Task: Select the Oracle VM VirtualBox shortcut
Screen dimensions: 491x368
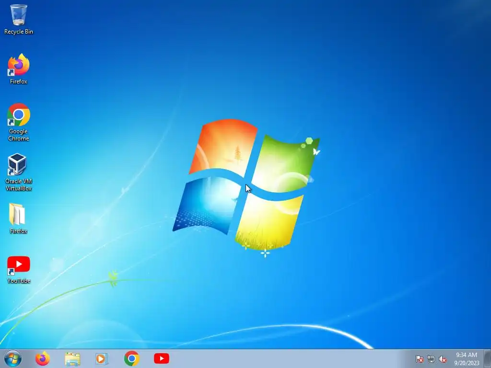Action: [x=19, y=172]
